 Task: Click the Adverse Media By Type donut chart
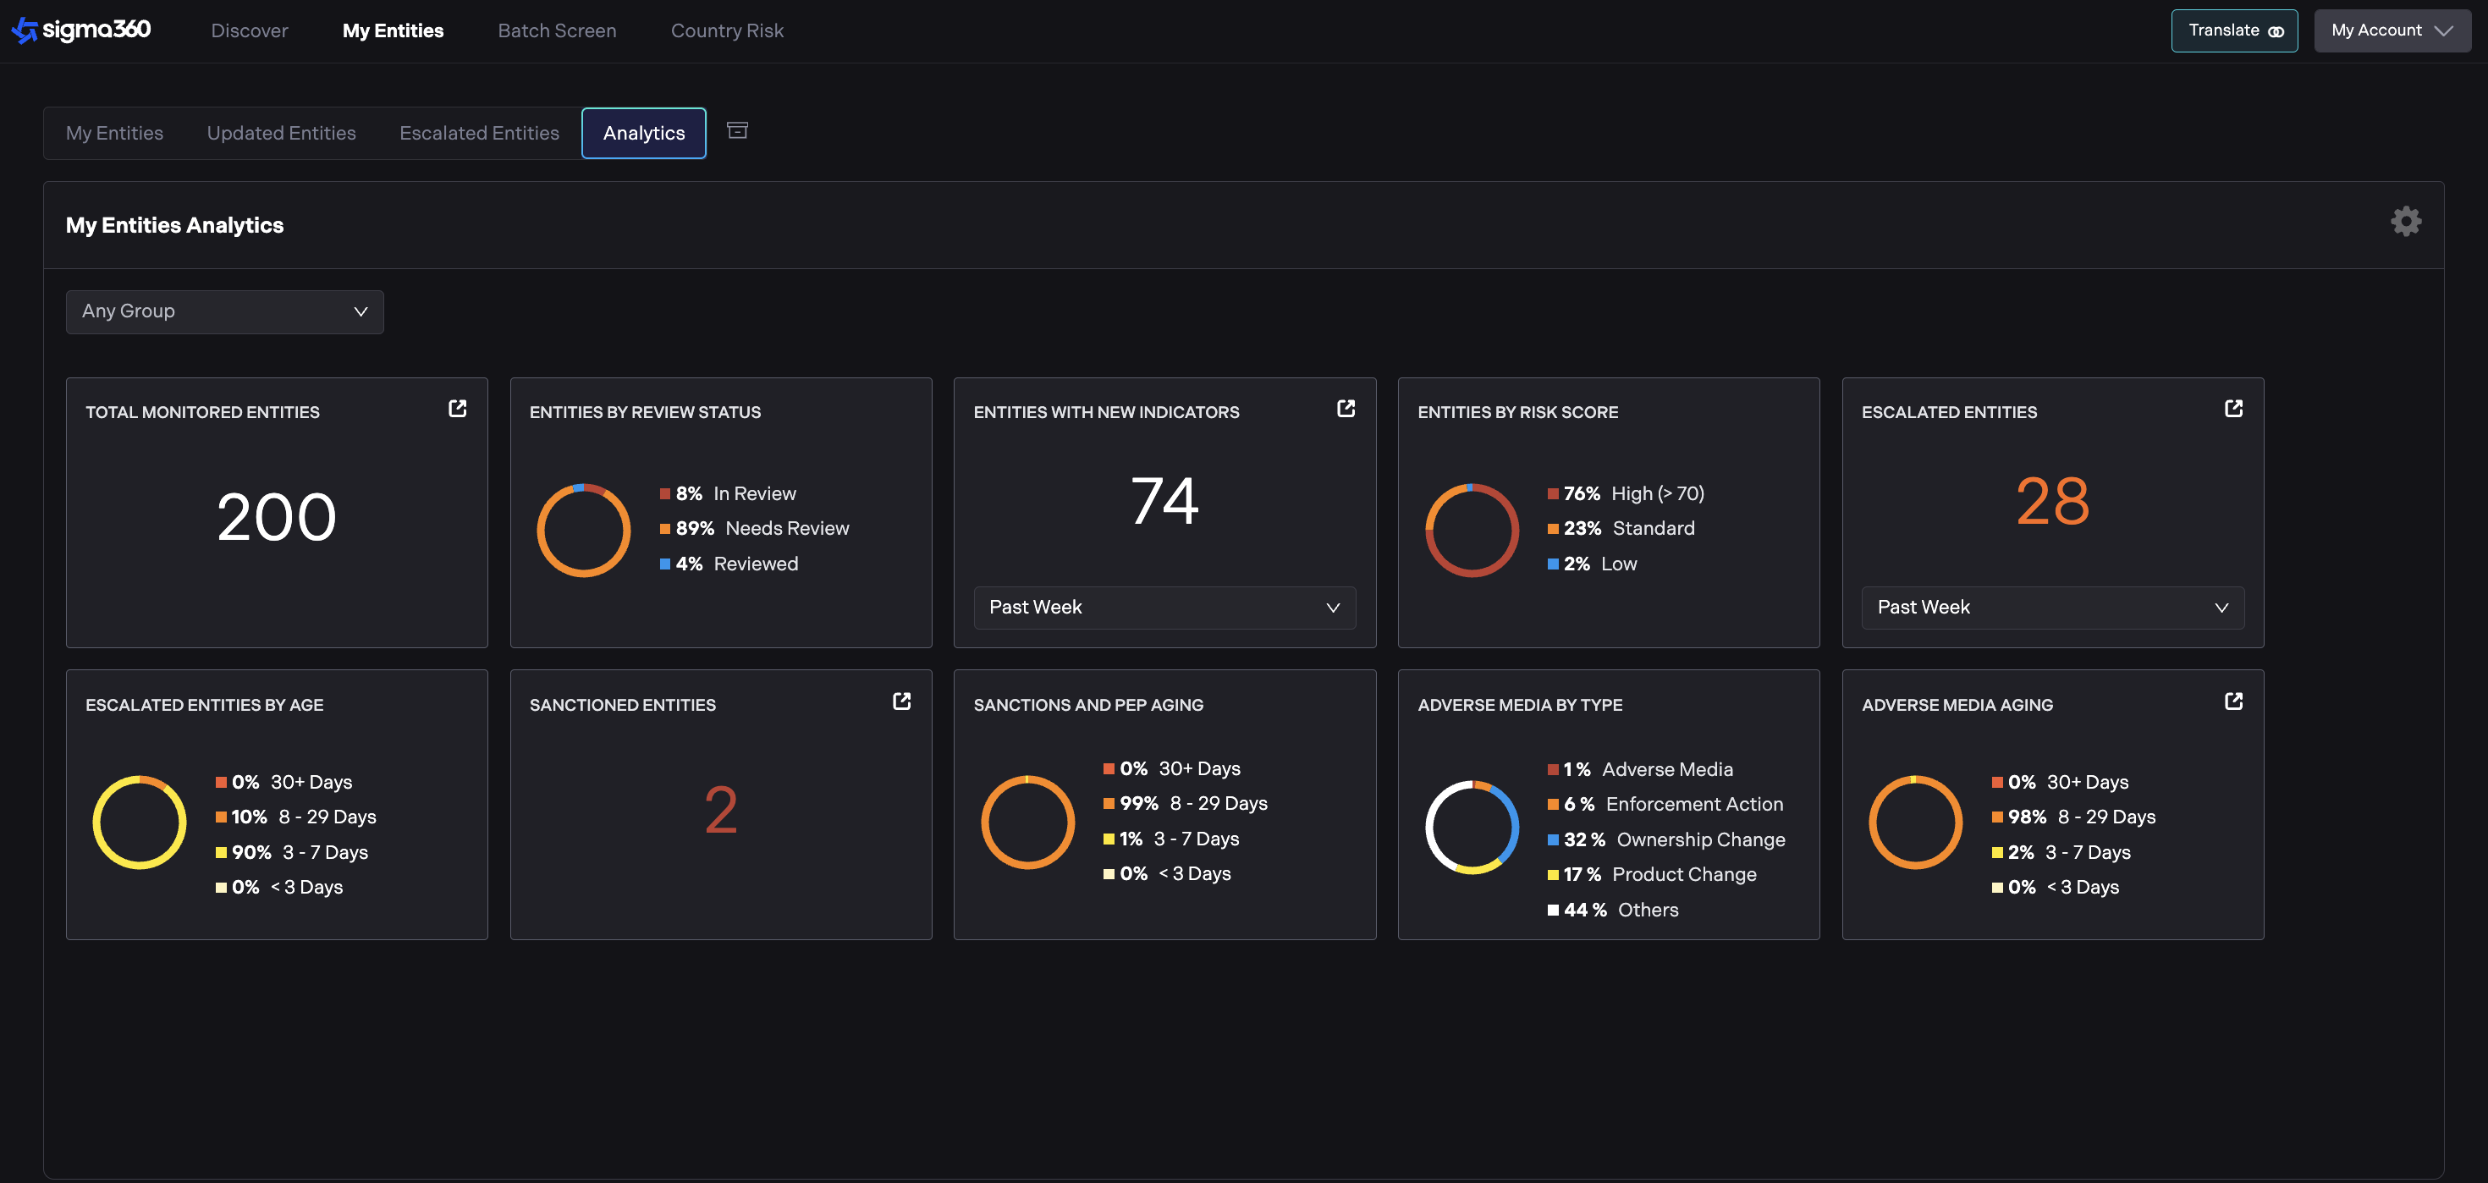pos(1471,827)
